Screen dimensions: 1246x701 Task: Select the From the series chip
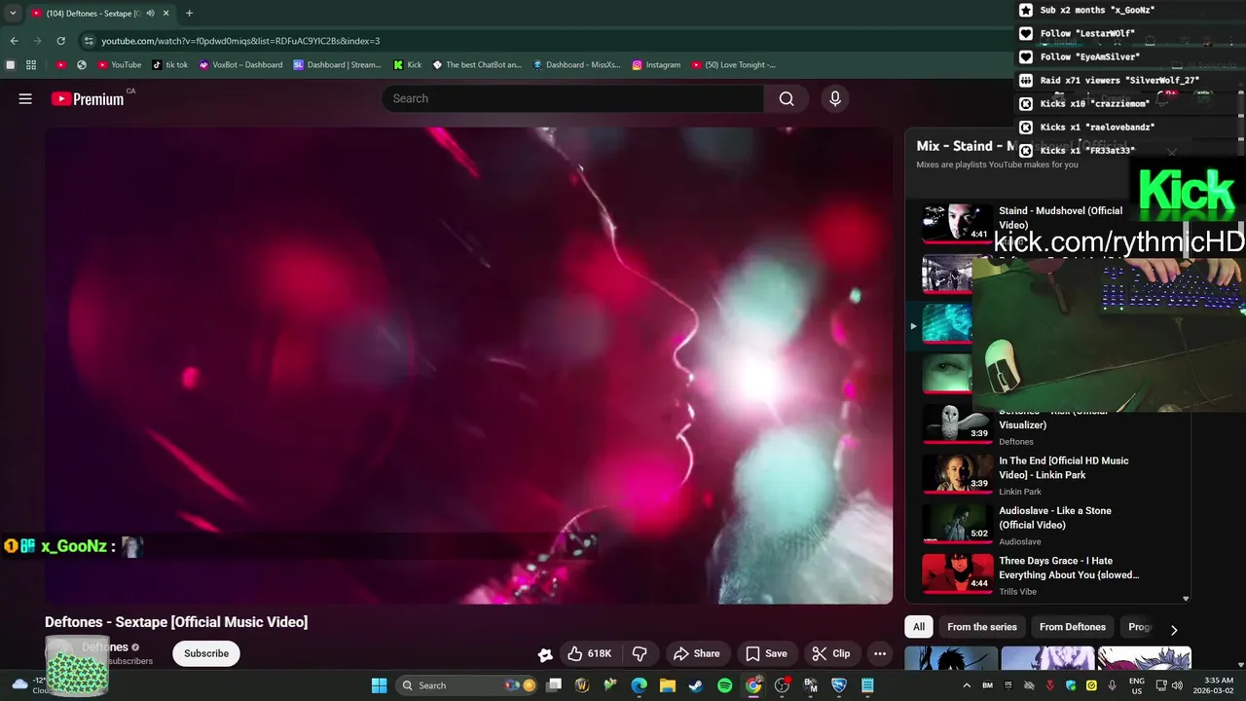981,627
